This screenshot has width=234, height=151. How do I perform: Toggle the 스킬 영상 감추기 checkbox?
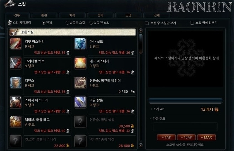pos(192,23)
